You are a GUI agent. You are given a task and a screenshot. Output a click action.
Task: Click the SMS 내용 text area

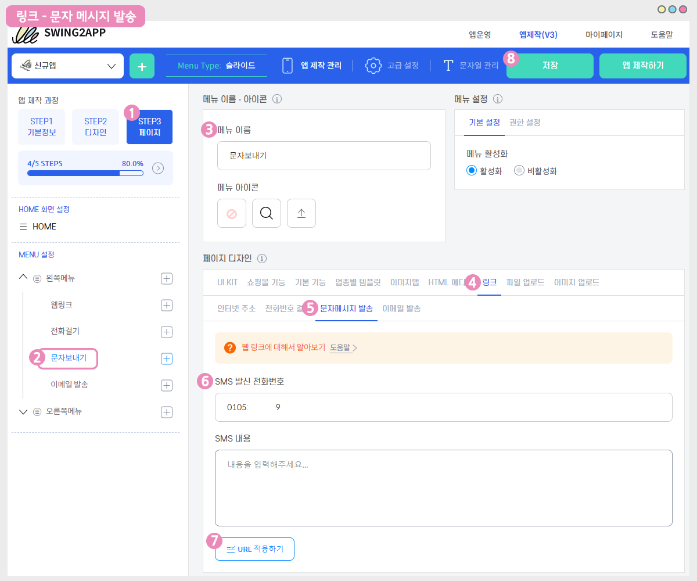(443, 487)
